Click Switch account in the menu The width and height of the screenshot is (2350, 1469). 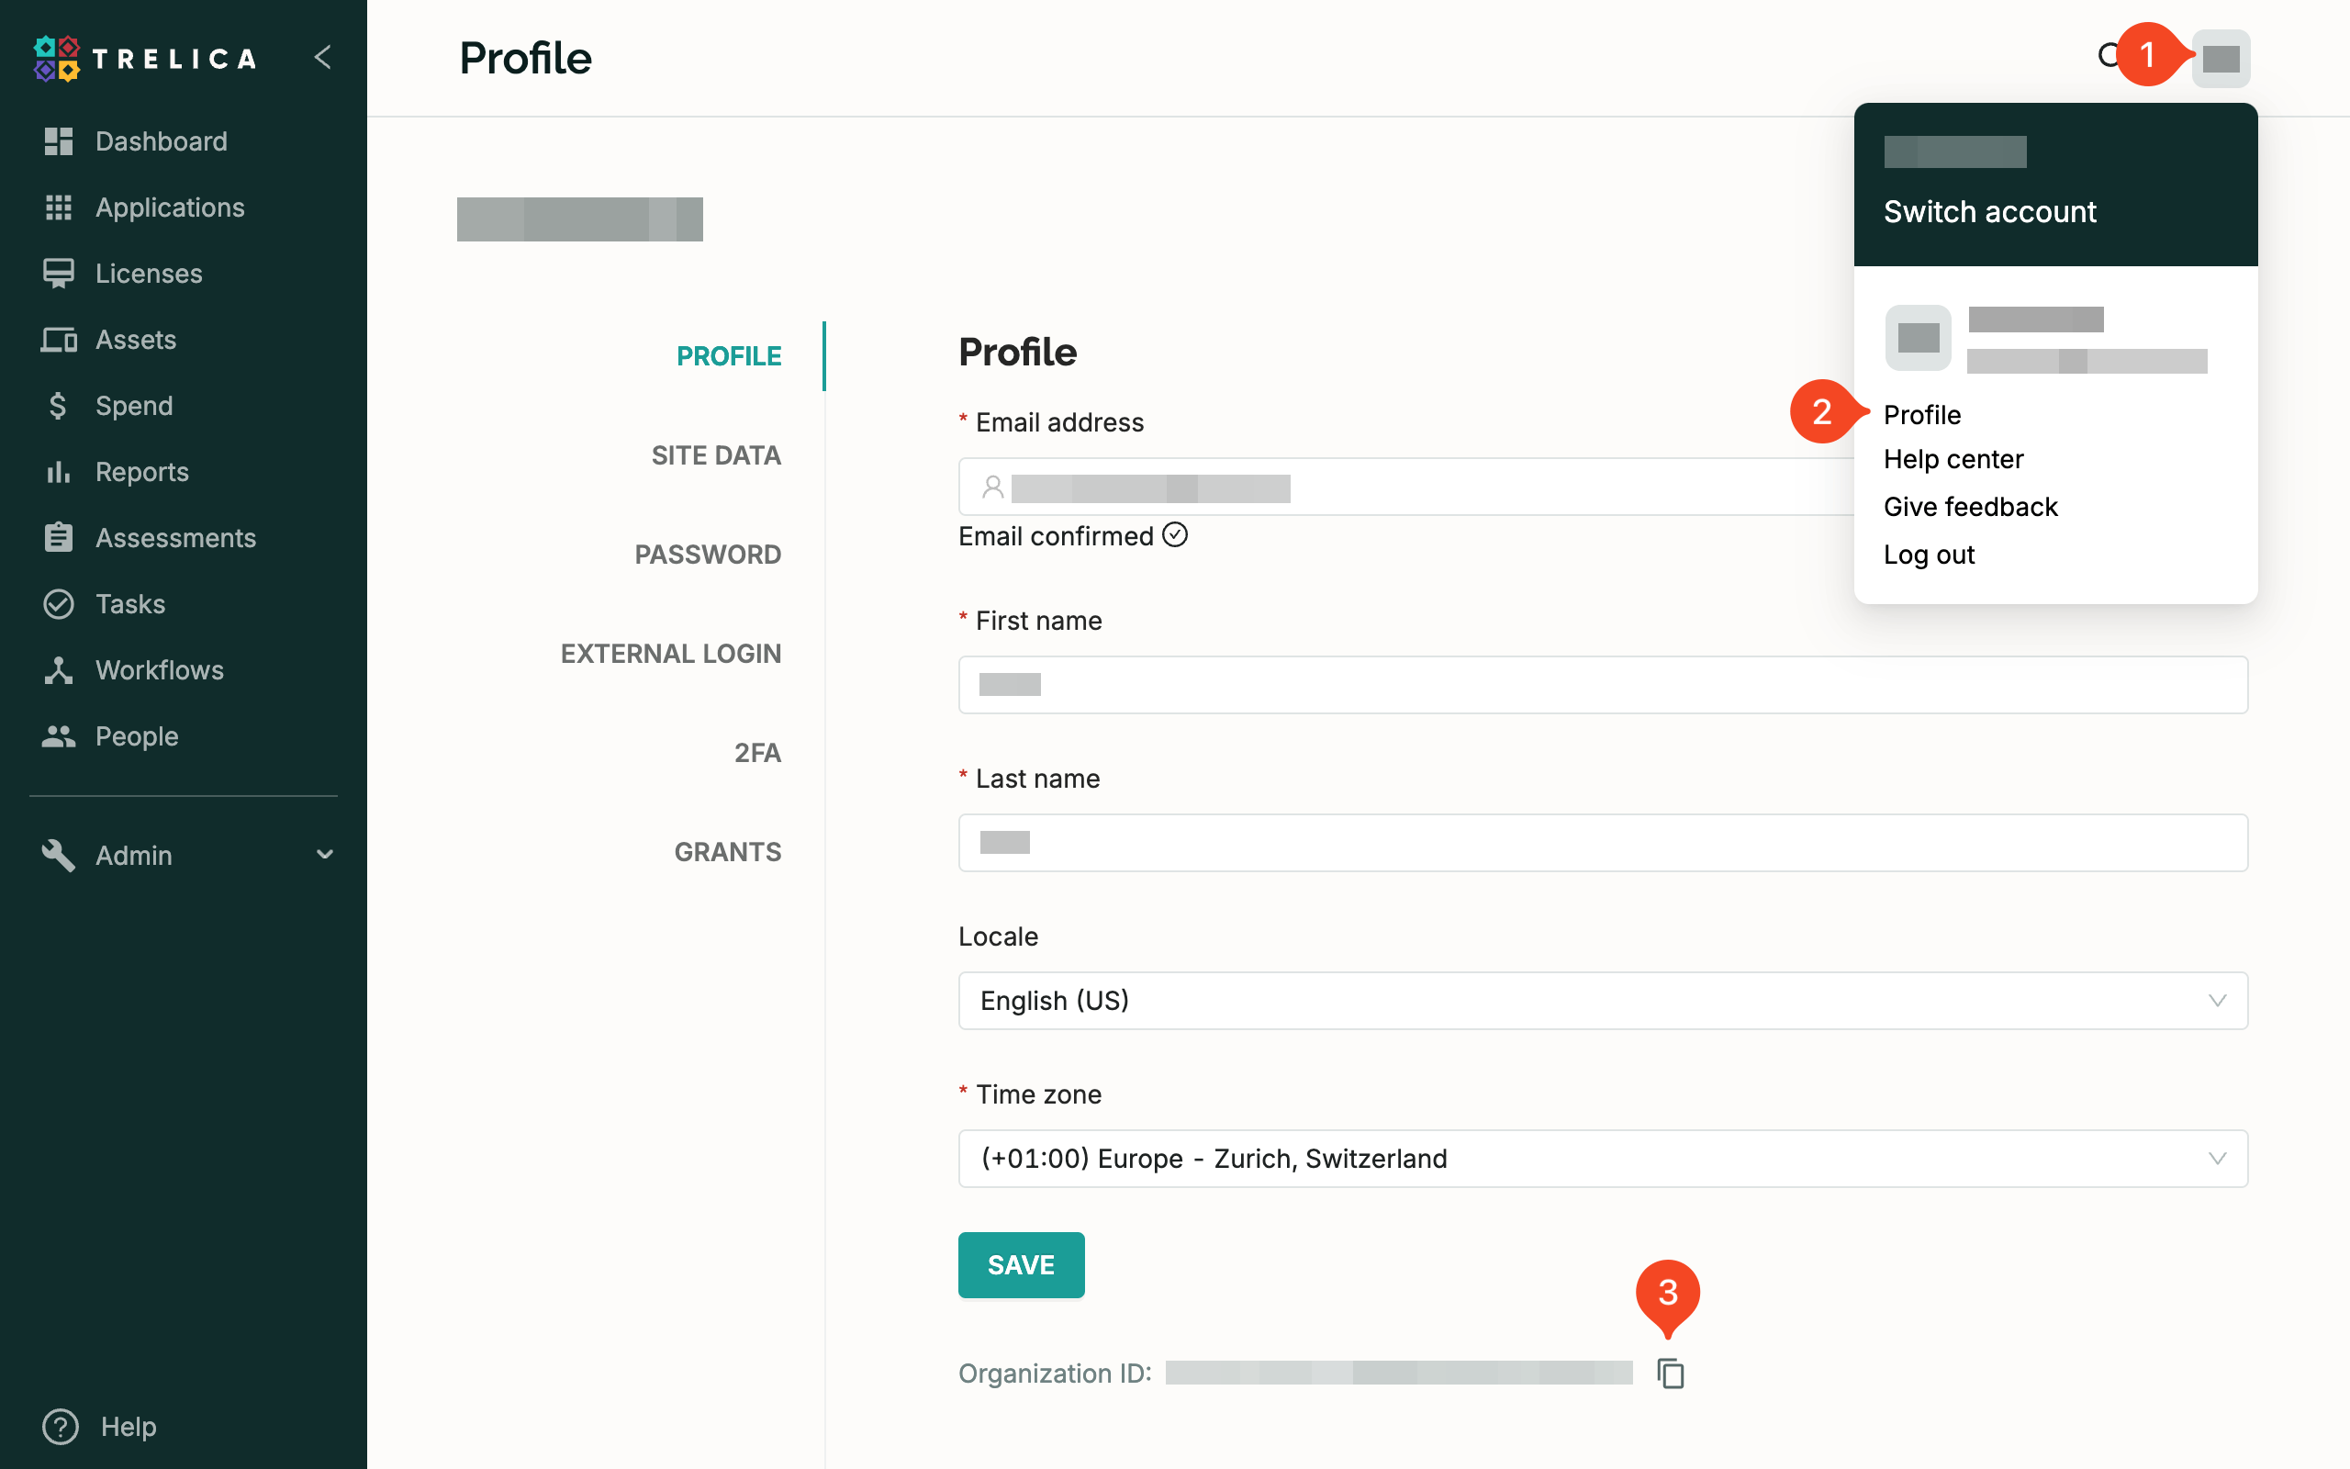pos(1990,211)
